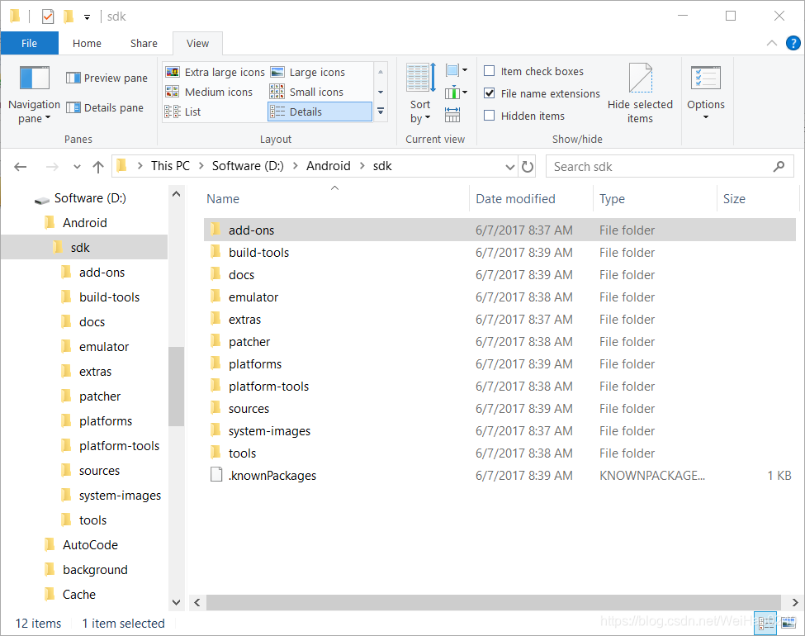Expand breadcrumb chevron after This PC
Screen dimensions: 805x636
[x=201, y=166]
